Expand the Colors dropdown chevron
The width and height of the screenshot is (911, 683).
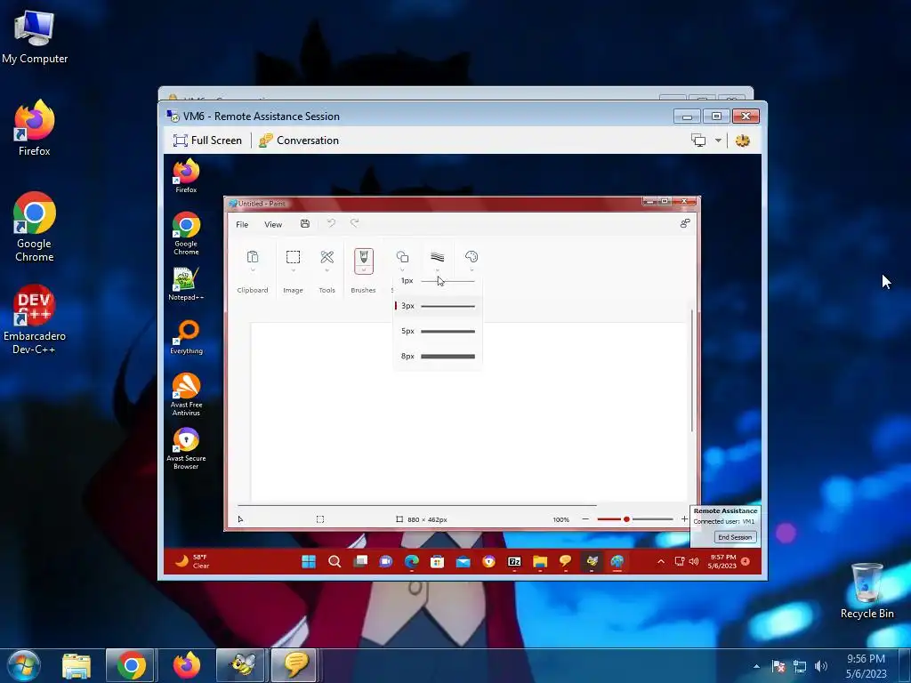[472, 270]
